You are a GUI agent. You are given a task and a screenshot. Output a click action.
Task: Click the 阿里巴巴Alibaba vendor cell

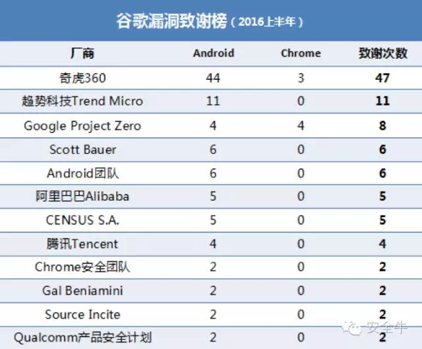(82, 196)
